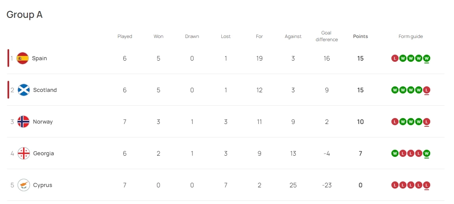This screenshot has height=204, width=454.
Task: Click the Points column header
Action: (360, 36)
